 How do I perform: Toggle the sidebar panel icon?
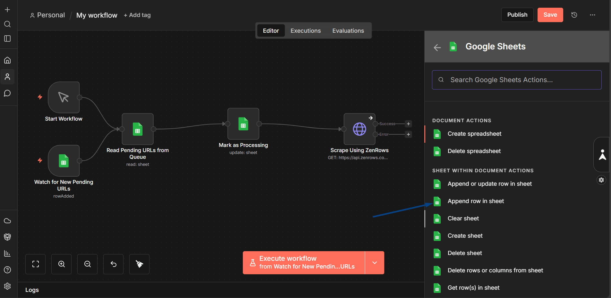click(x=7, y=38)
